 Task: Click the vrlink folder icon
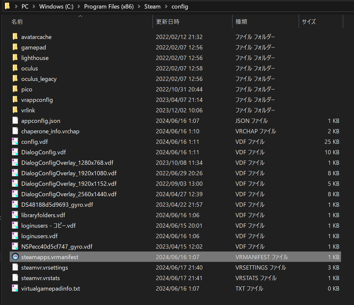click(x=15, y=110)
